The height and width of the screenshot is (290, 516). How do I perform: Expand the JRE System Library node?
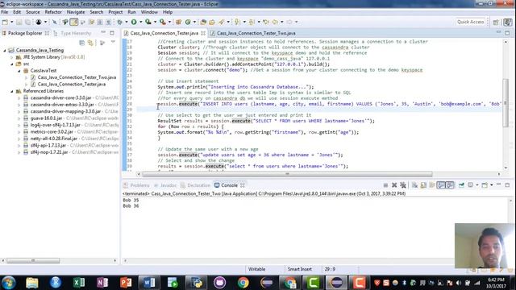click(x=12, y=57)
